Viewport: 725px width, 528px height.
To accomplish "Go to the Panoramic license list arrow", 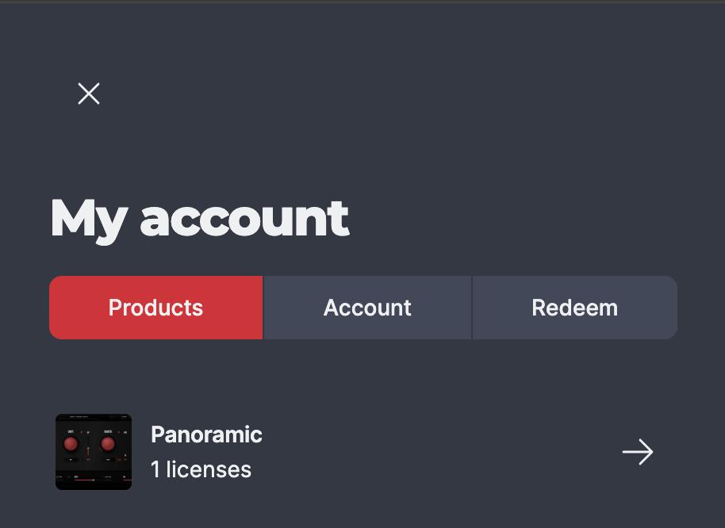I will pos(638,452).
